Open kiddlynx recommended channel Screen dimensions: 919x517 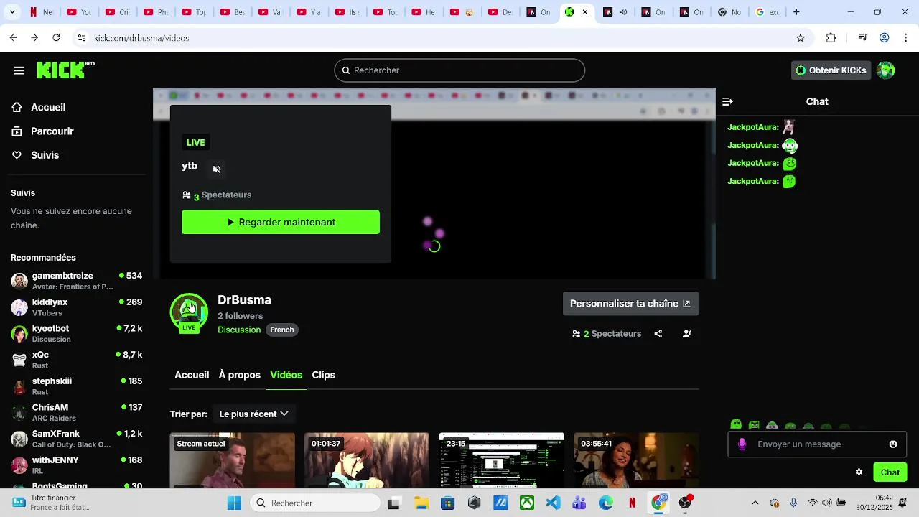tap(77, 307)
